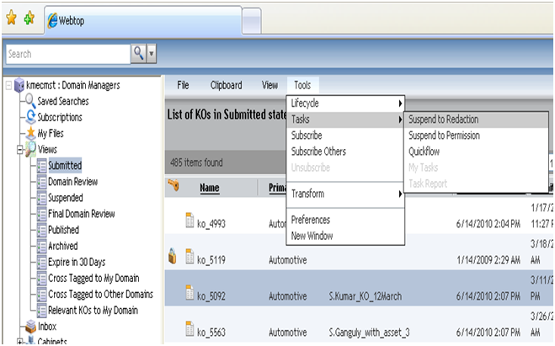Choose Suspend to Permission

477,136
